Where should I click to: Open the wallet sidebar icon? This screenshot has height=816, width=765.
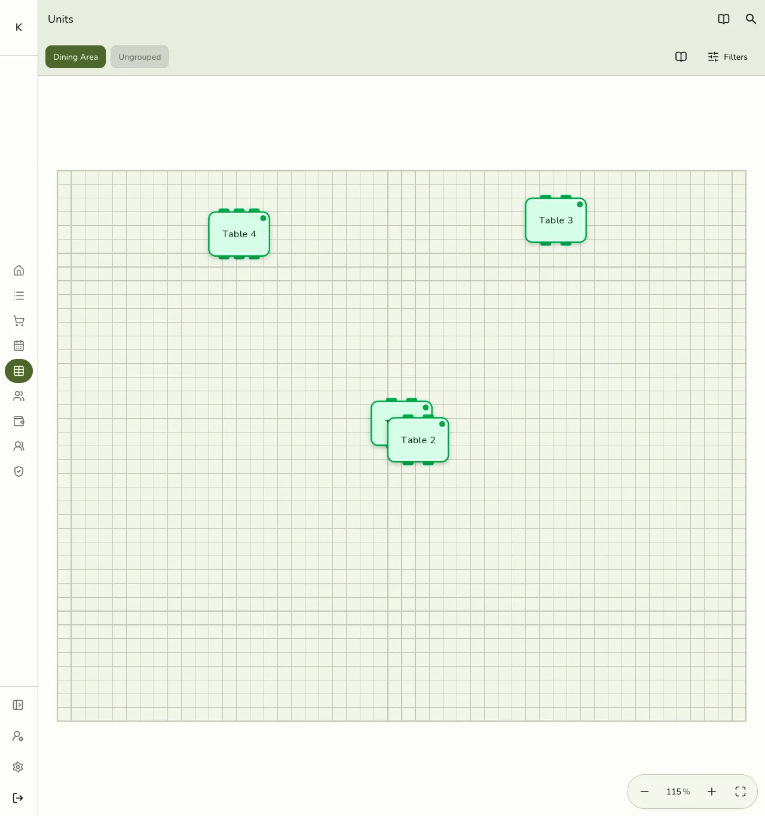point(19,421)
